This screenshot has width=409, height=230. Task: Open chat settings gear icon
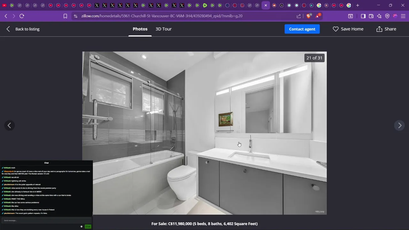[x=81, y=226]
